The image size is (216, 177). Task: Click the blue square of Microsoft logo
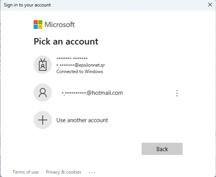coord(35,27)
